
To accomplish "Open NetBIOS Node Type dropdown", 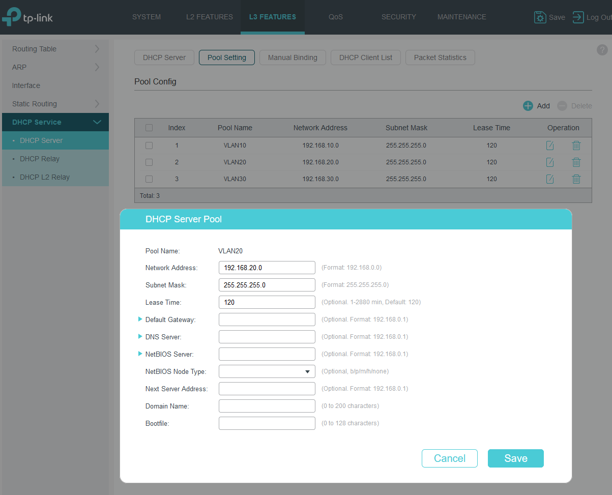I will [x=267, y=371].
